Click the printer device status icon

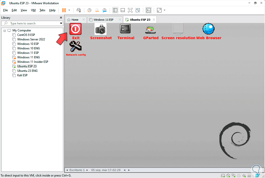239,176
